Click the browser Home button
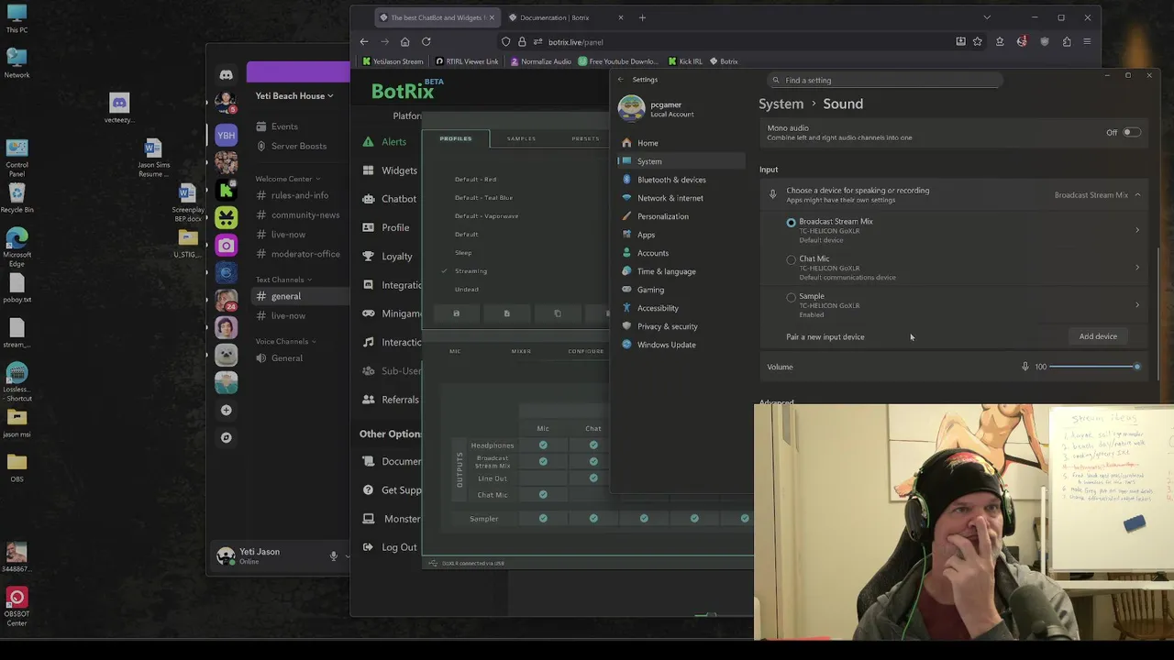This screenshot has width=1174, height=660. 404,41
